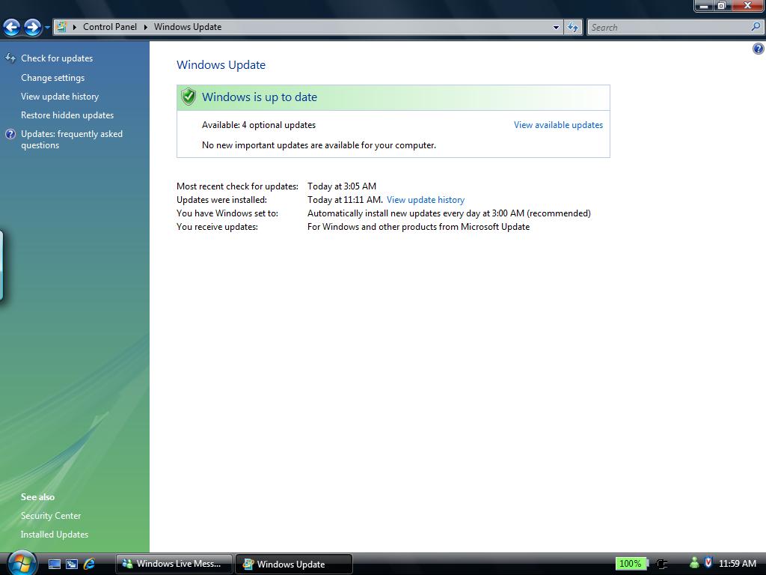Viewport: 766px width, 575px height.
Task: Click 'Windows is up to date' heading
Action: click(260, 97)
